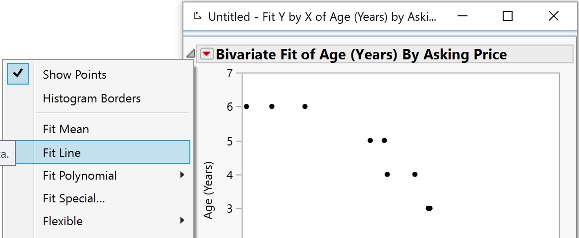This screenshot has width=579, height=238.
Task: Maximize the Fit Y by X window
Action: pos(508,16)
